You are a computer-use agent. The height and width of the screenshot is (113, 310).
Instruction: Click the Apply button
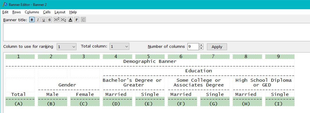(x=217, y=47)
